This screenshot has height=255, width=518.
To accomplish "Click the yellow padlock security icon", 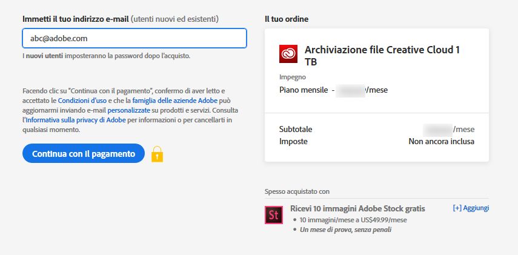I will pos(158,154).
